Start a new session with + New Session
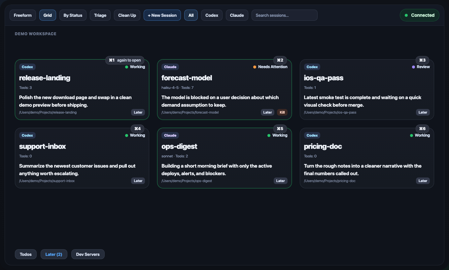449x270 pixels. [162, 15]
